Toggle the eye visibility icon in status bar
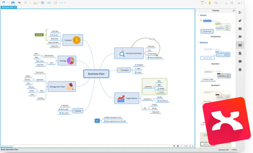The image size is (253, 153). click(178, 146)
